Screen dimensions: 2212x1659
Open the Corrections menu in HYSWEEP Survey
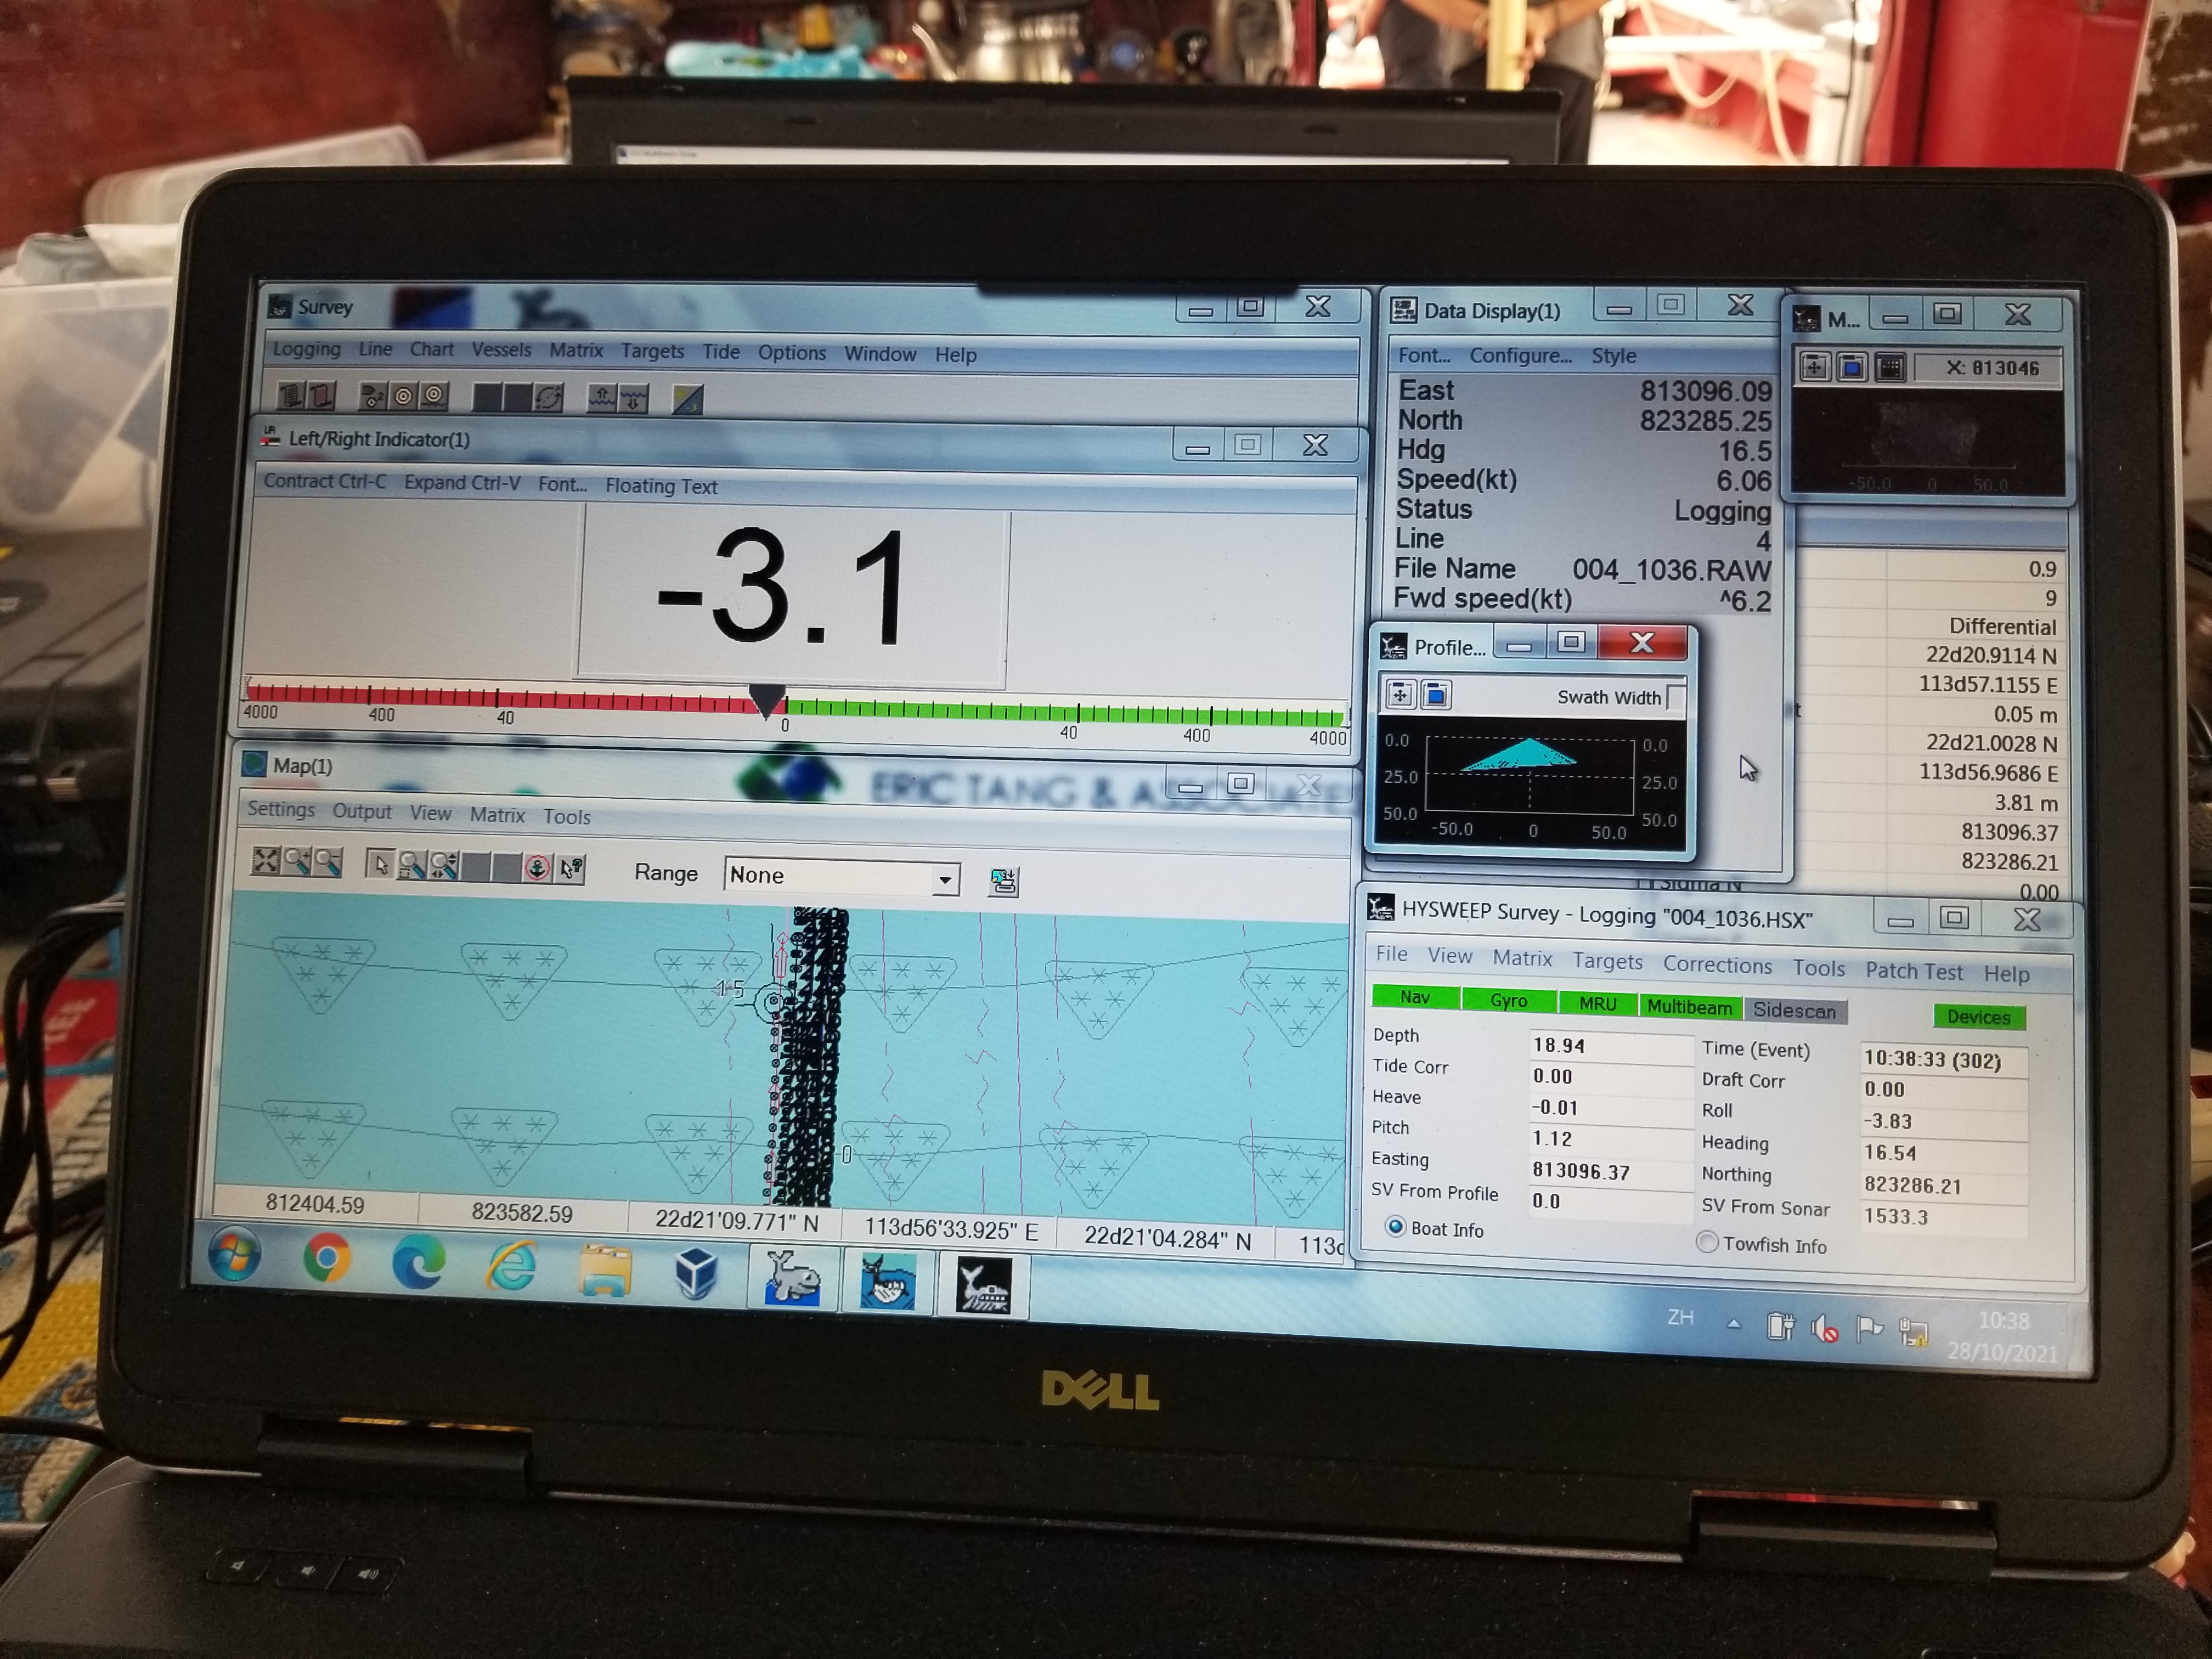1717,965
